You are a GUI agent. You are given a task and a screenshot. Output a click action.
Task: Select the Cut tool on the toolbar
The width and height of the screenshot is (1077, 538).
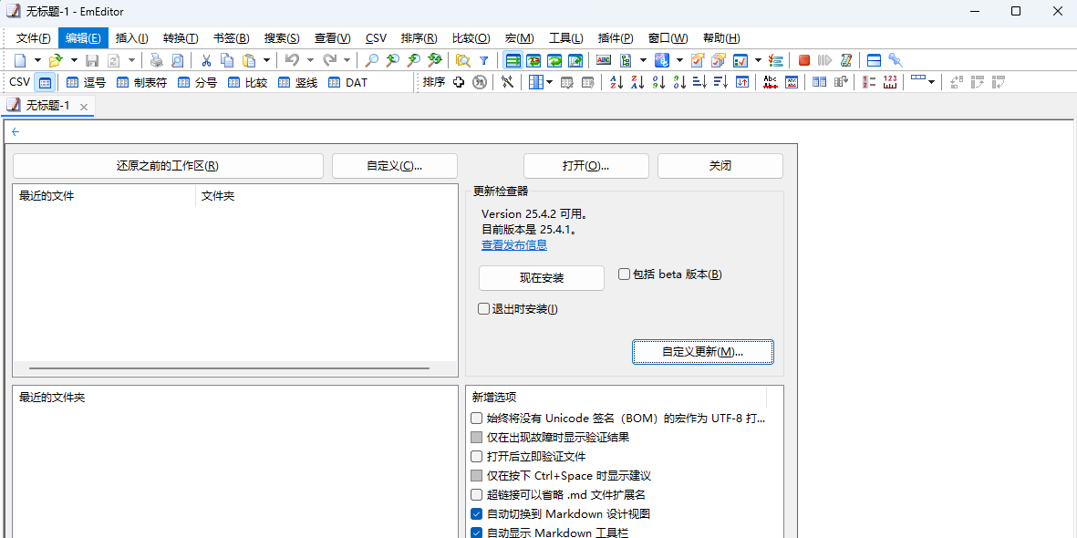pos(206,60)
